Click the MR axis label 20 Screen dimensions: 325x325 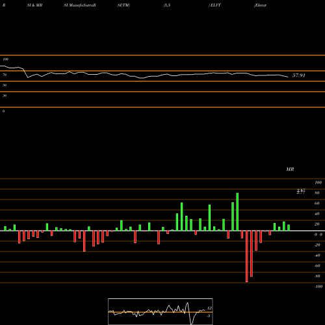pos(317,224)
